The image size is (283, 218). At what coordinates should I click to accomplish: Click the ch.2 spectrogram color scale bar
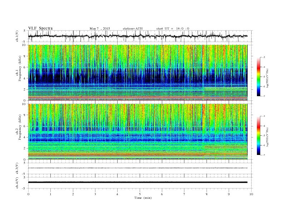(258, 136)
